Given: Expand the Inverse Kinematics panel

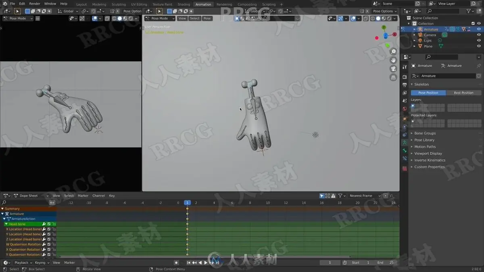Looking at the screenshot, I should pos(430,160).
